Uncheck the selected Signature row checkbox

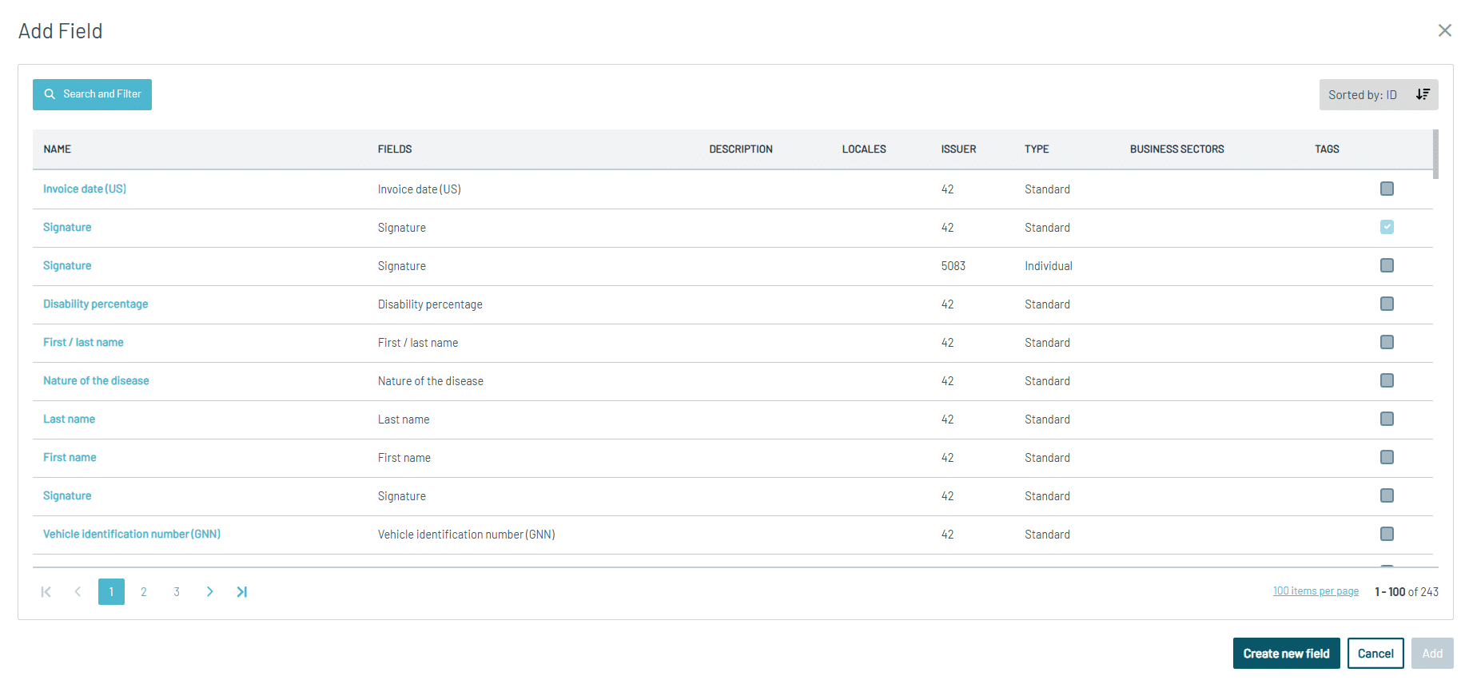coord(1387,227)
